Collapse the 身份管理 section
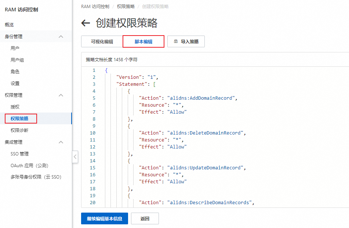 point(61,36)
